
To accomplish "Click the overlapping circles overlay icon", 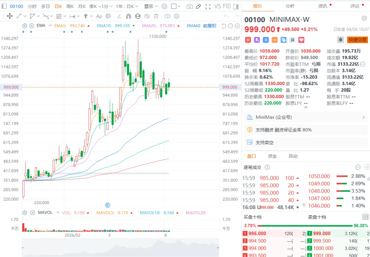I will tap(167, 16).
